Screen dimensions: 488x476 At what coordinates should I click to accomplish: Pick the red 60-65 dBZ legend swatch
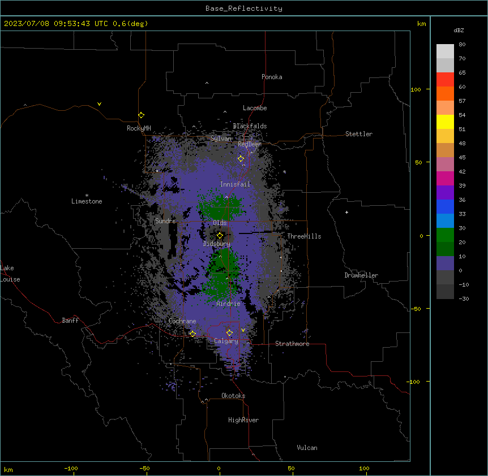445,79
